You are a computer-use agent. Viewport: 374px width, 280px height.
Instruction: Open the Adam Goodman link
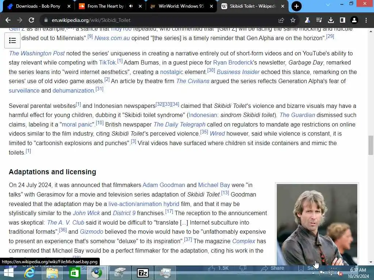pos(164,185)
